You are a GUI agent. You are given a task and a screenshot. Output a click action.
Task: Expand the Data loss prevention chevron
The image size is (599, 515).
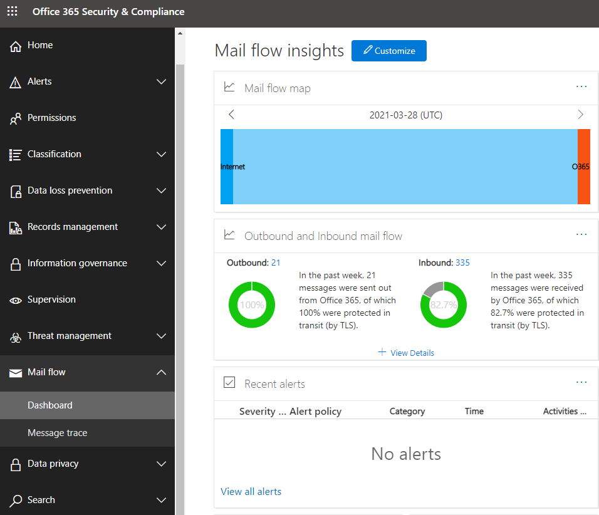(x=162, y=190)
